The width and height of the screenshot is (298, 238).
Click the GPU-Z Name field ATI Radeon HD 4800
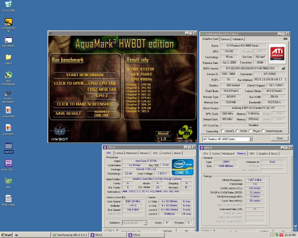pyautogui.click(x=243, y=46)
